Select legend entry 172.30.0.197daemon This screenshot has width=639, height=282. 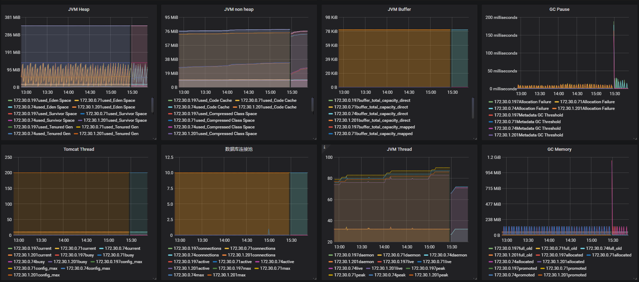pyautogui.click(x=354, y=255)
